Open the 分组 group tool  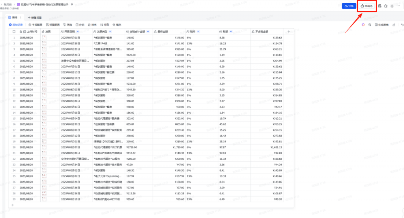coord(80,25)
